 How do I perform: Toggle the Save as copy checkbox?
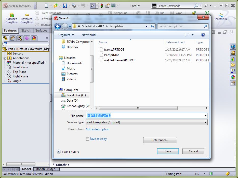(87, 139)
